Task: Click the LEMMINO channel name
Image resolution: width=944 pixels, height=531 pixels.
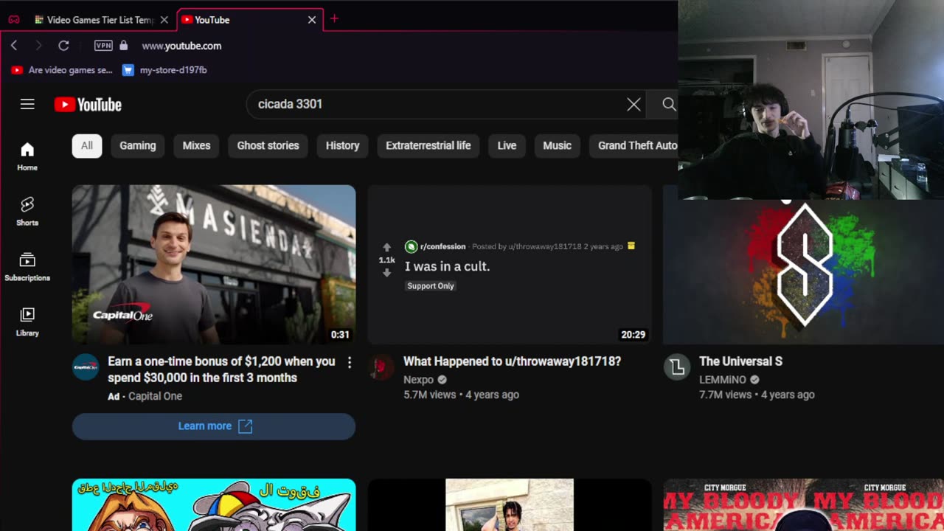Action: click(723, 380)
